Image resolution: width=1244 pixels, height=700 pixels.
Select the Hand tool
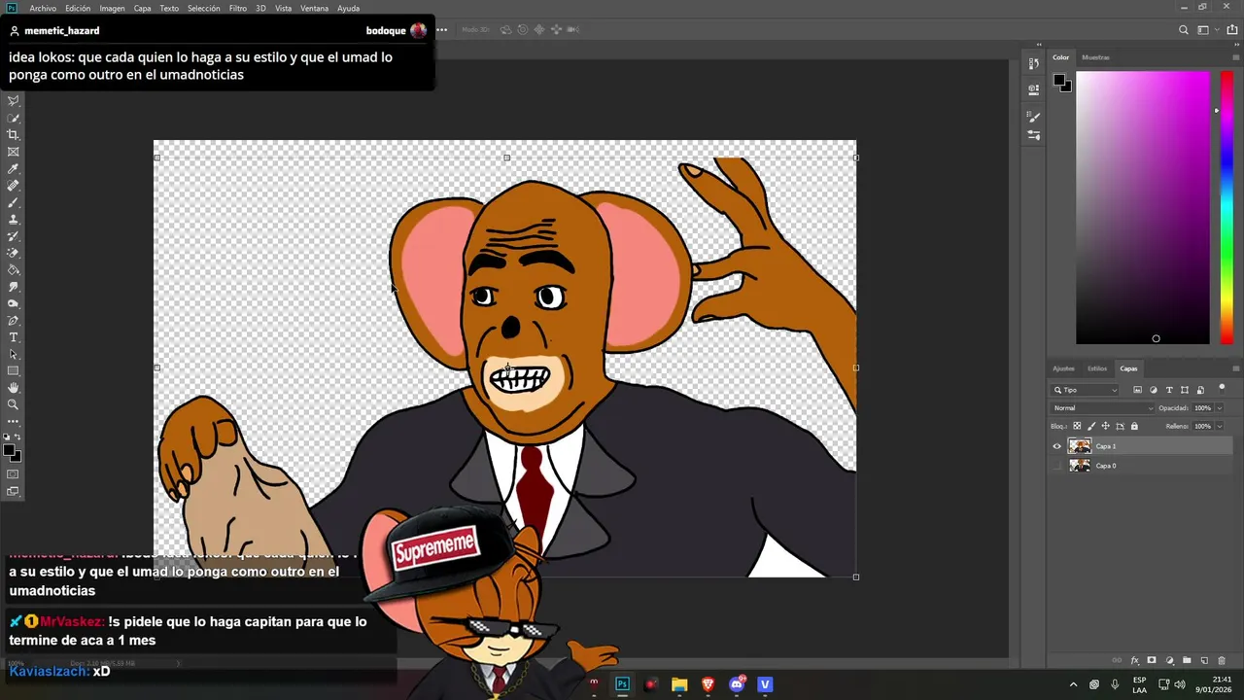click(x=14, y=388)
